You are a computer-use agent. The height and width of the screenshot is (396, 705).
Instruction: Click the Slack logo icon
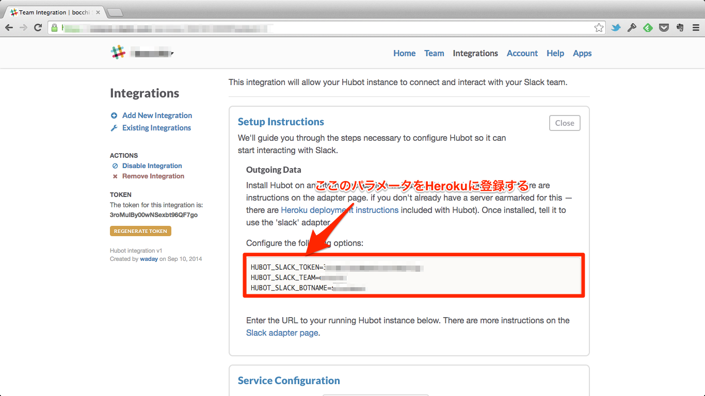coord(118,53)
